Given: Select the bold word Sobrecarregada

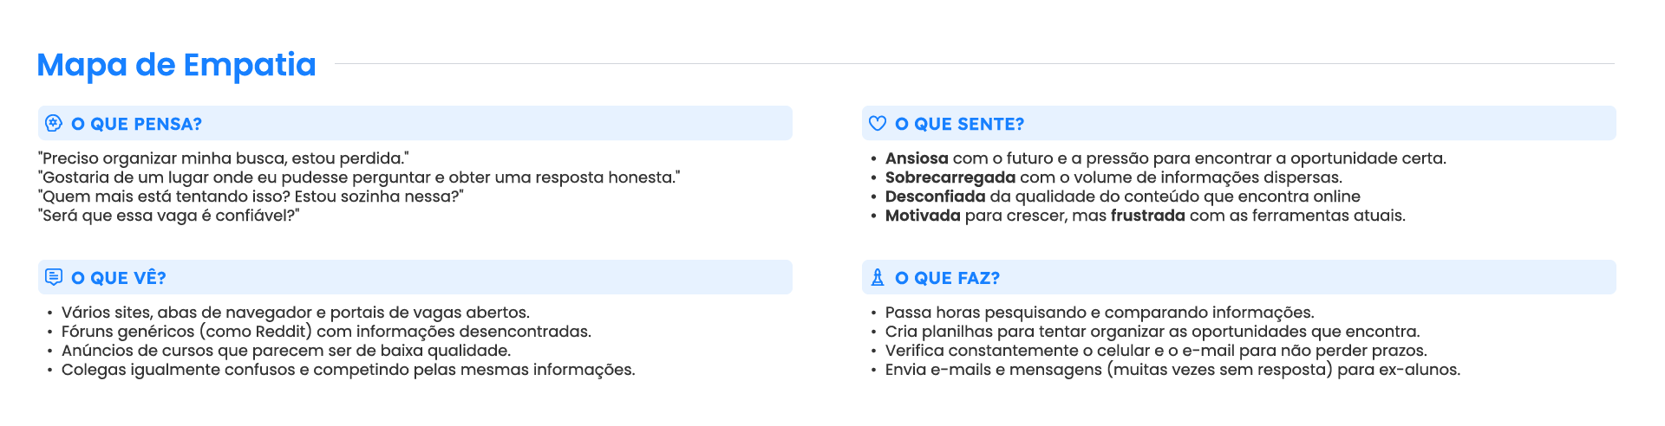Looking at the screenshot, I should coord(950,177).
